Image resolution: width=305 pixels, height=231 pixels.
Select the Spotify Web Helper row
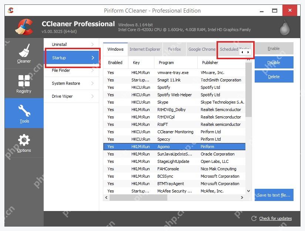174,95
